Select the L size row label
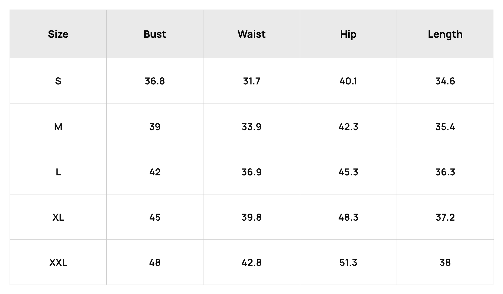The width and height of the screenshot is (503, 294). (58, 172)
